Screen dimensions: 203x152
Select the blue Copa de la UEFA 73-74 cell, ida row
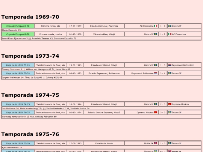pyautogui.click(x=18, y=65)
